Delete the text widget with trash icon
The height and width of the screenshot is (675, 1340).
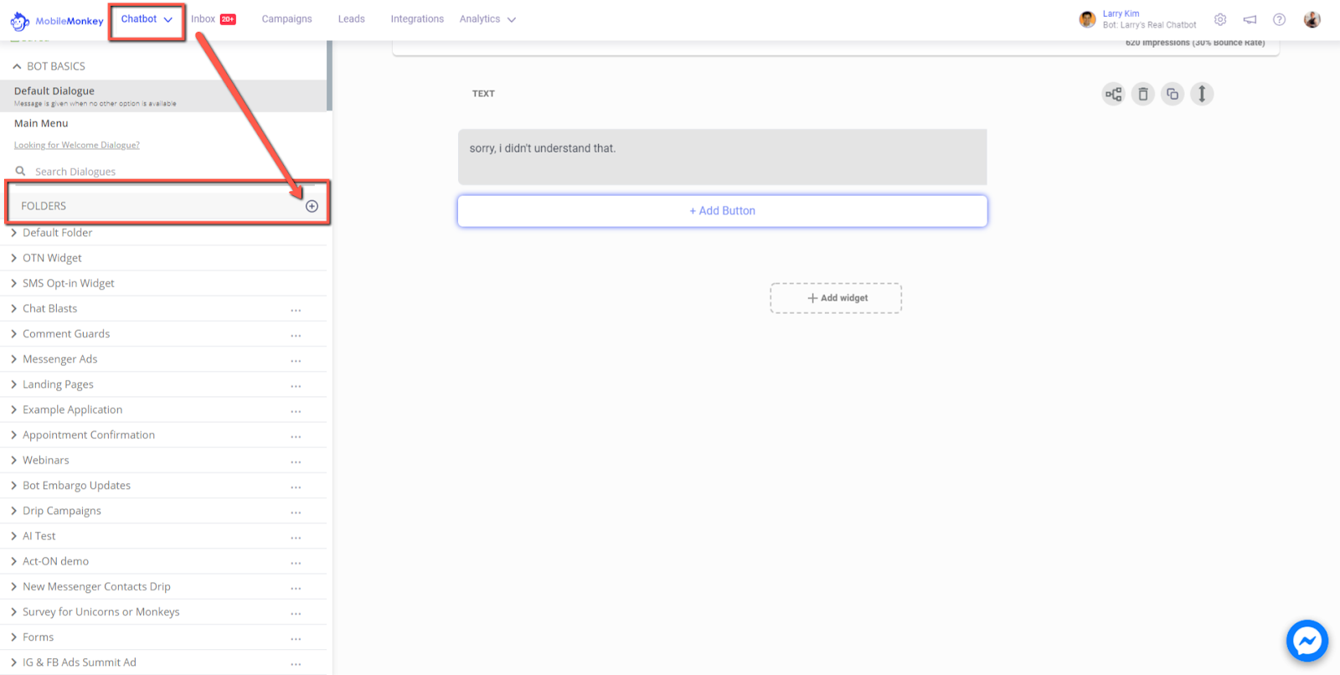(x=1142, y=94)
